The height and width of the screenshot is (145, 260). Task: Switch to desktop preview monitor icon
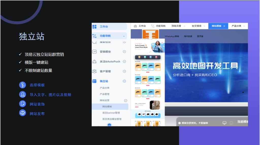pyautogui.click(x=224, y=123)
